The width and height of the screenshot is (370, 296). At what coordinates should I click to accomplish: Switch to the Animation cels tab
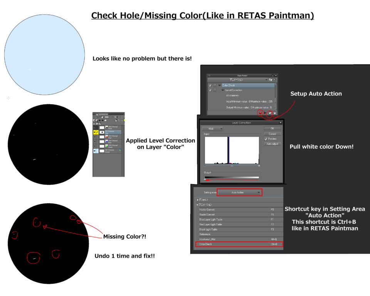coord(102,114)
